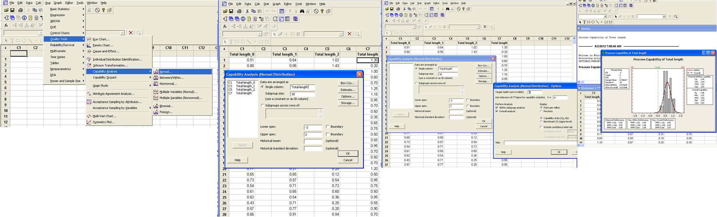Click the Individual Distribution Identification icon
This screenshot has width=717, height=217.
click(89, 59)
